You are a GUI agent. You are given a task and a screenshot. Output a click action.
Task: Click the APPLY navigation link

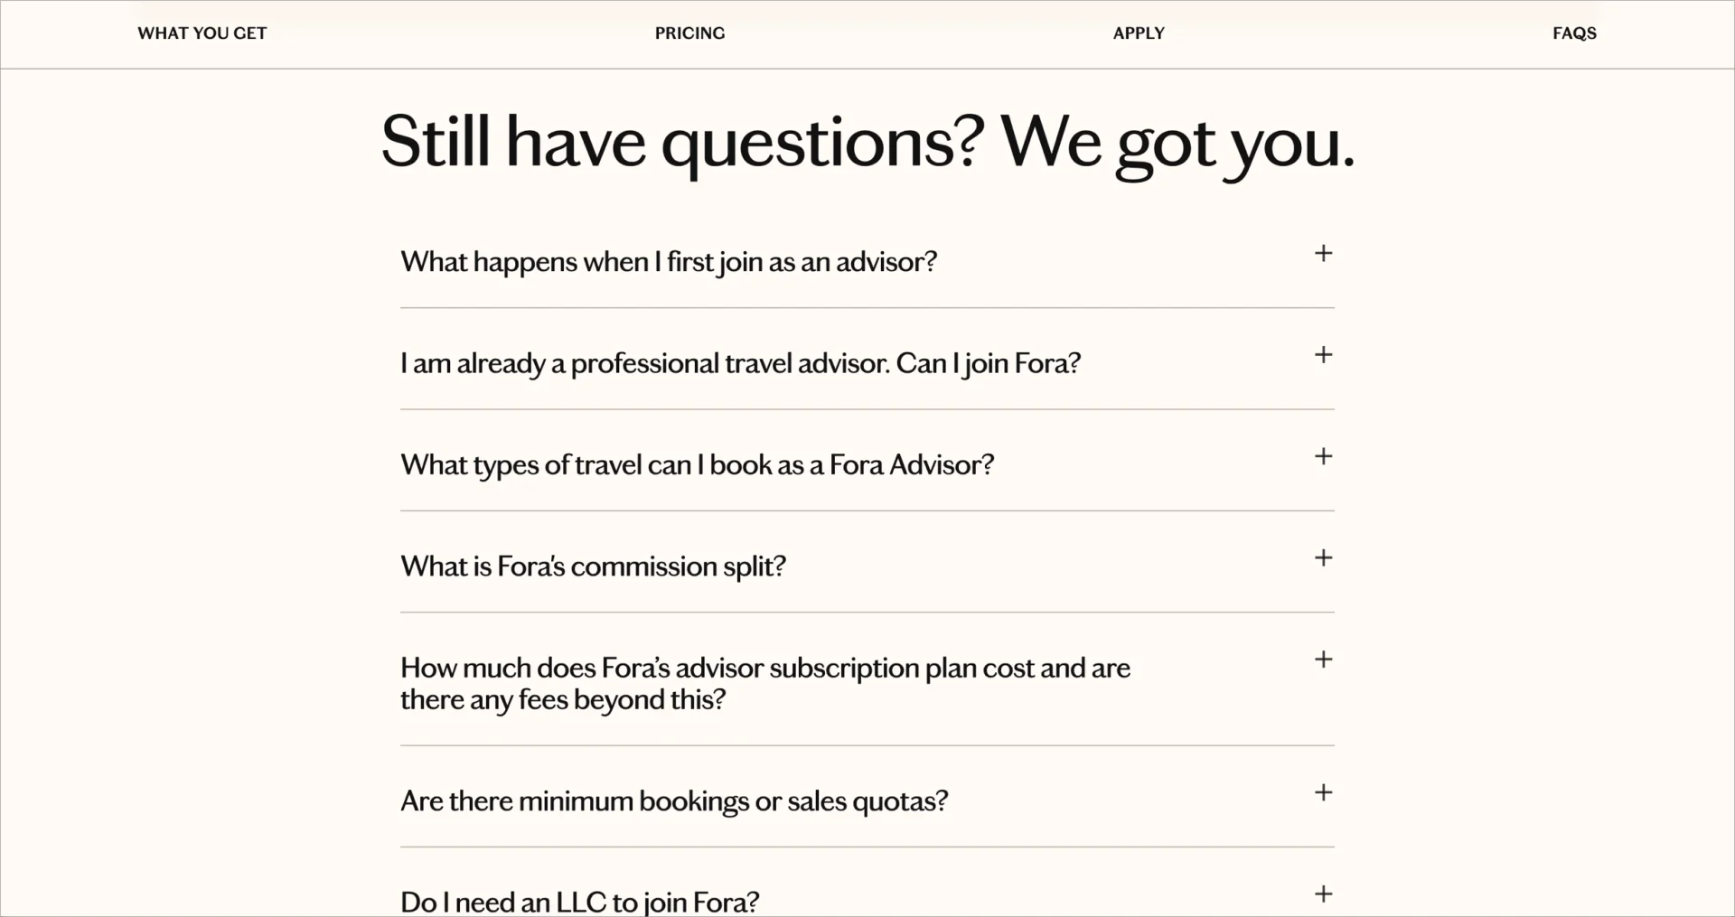(1138, 33)
